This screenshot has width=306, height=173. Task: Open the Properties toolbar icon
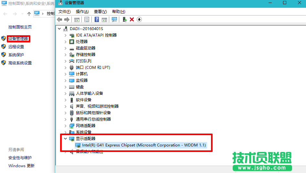[87, 19]
